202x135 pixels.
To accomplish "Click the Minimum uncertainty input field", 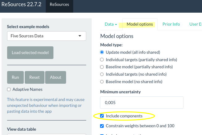I will (x=142, y=102).
